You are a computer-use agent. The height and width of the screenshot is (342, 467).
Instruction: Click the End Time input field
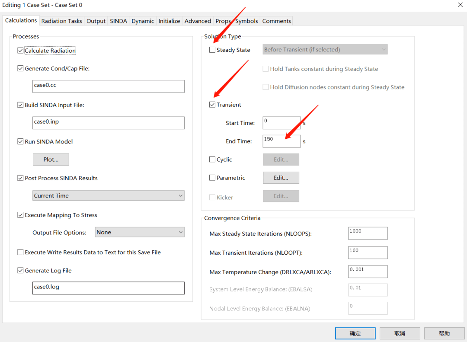pos(281,141)
